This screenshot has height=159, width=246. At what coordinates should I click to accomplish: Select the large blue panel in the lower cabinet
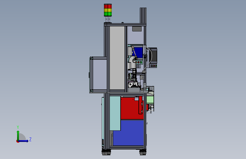point(128,133)
